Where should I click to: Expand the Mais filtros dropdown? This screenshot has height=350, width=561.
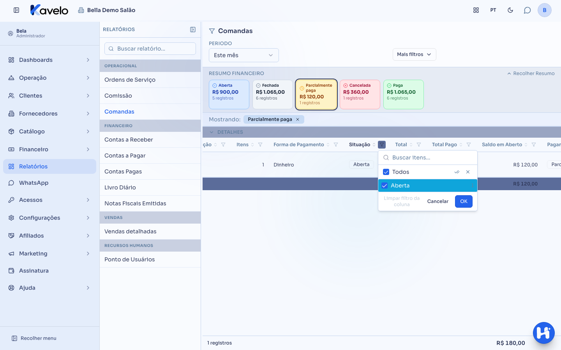click(415, 54)
